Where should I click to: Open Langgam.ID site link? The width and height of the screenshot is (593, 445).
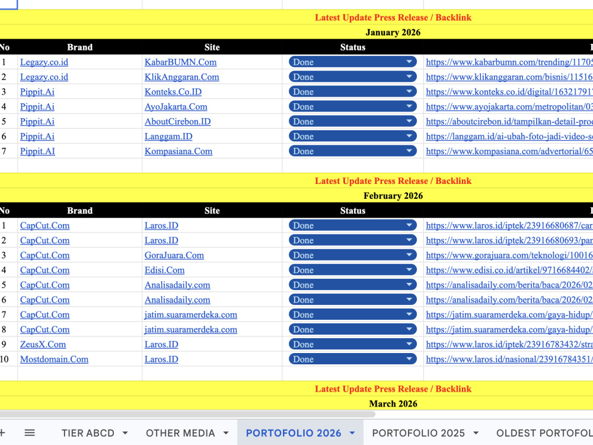pyautogui.click(x=168, y=136)
